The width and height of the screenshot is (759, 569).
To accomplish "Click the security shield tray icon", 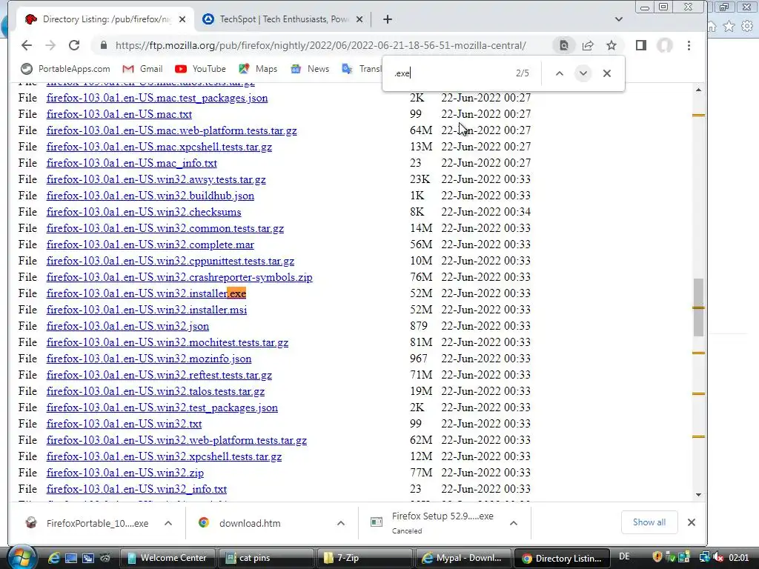I will click(x=657, y=557).
